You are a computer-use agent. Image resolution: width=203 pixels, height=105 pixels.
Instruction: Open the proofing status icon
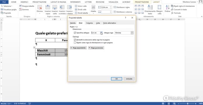[x=30, y=104]
